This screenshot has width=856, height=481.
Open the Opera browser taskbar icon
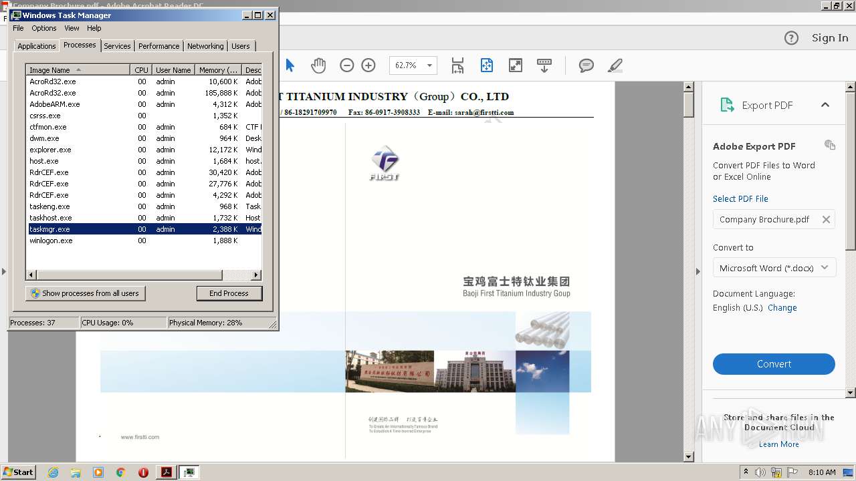click(143, 472)
